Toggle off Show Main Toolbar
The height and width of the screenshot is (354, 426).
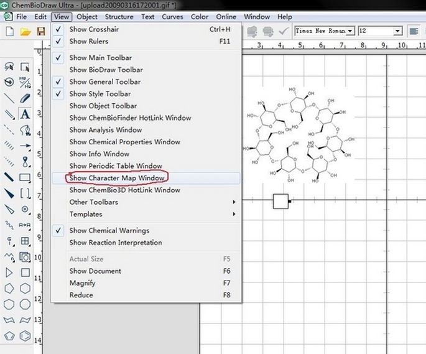146,58
